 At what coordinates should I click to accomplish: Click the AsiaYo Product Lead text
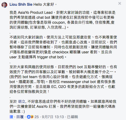[35, 12]
